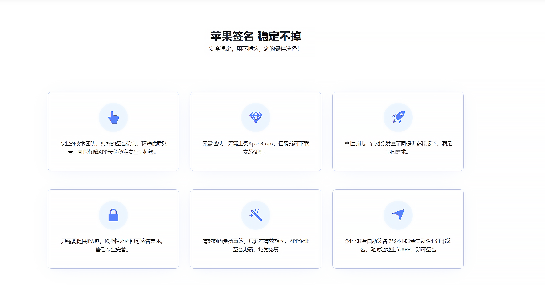
Task: Click the diamond icon
Action: [256, 117]
